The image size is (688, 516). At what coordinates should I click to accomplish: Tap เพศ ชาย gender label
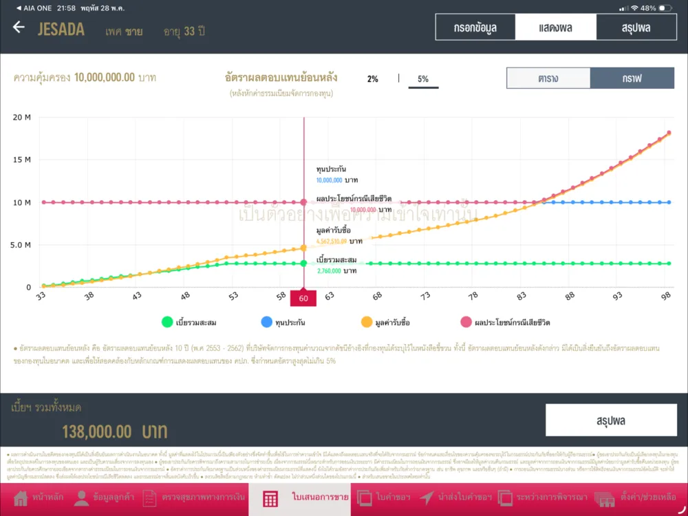[x=124, y=32]
